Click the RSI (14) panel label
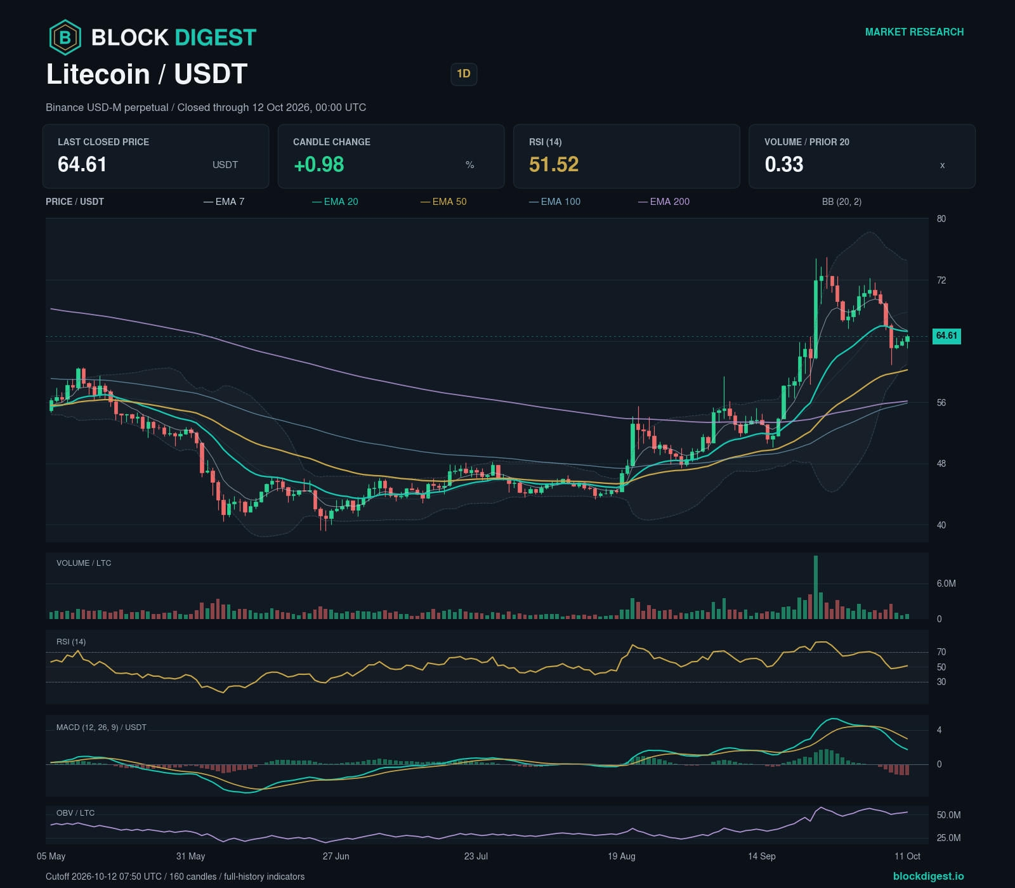 71,642
